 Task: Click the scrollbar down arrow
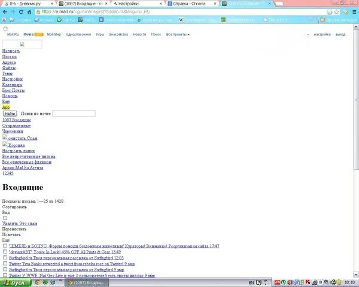click(x=356, y=274)
